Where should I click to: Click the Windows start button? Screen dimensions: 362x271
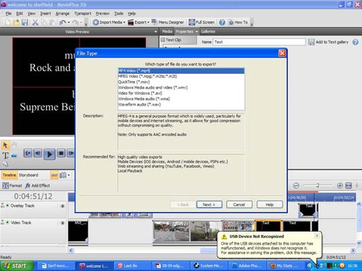pyautogui.click(x=16, y=266)
